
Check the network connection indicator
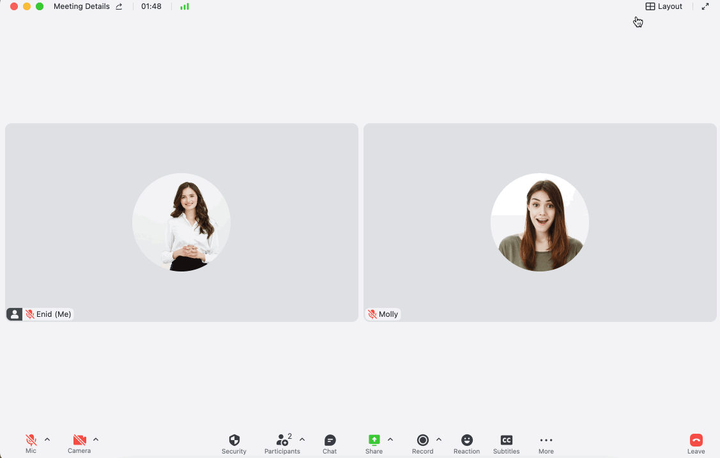point(185,6)
